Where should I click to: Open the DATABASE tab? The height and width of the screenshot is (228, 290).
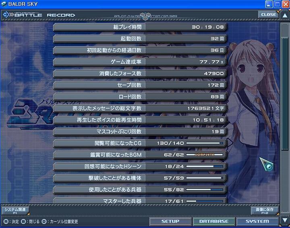(214, 221)
